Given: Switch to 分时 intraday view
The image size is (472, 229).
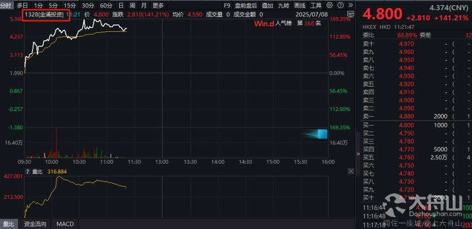Looking at the screenshot, I should point(6,5).
